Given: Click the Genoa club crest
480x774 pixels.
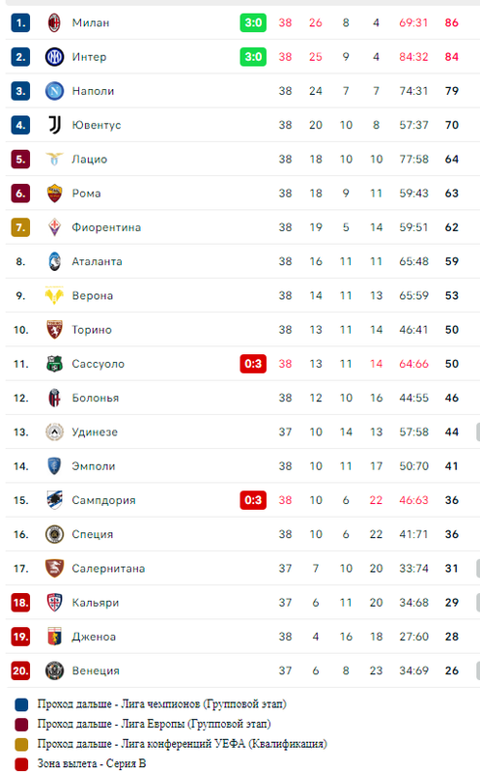Looking at the screenshot, I should tap(54, 637).
